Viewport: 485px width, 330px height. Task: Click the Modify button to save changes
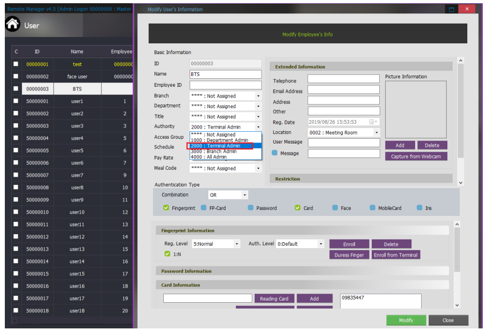(406, 320)
